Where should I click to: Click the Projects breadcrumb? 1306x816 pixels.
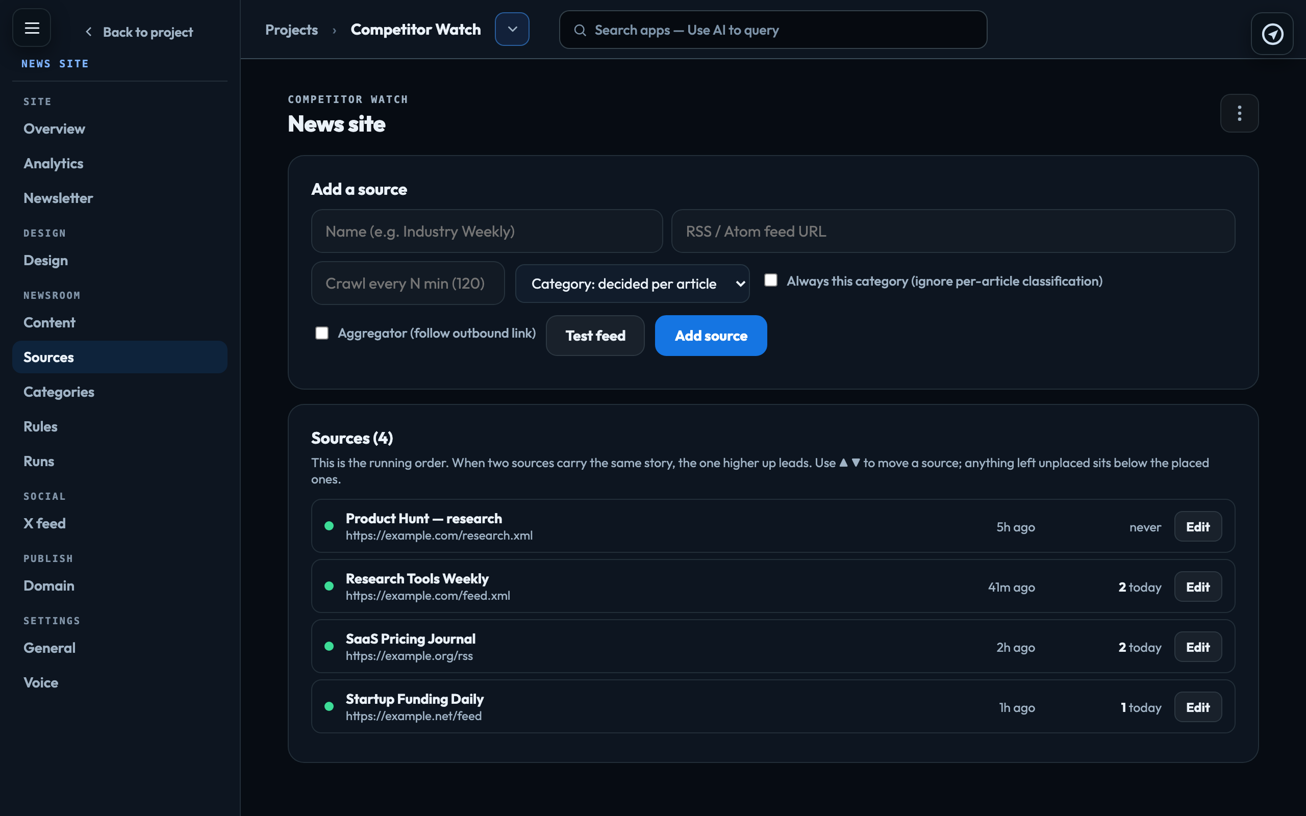click(291, 30)
